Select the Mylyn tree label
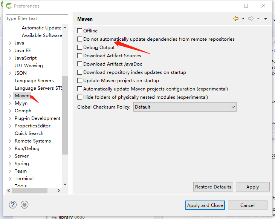 (21, 103)
